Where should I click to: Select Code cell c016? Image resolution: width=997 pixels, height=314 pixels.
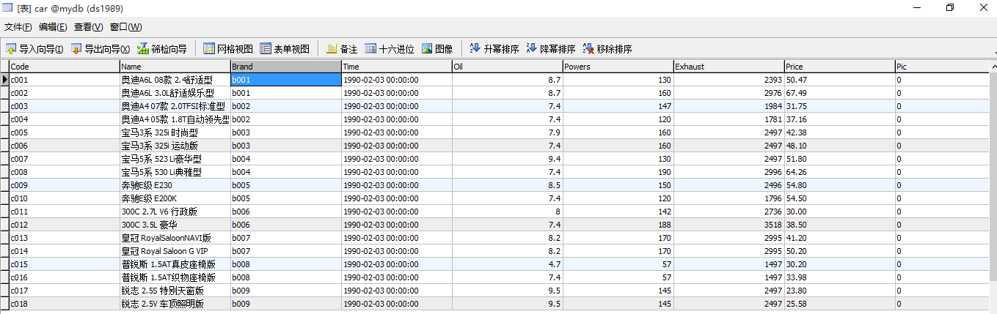(x=65, y=277)
